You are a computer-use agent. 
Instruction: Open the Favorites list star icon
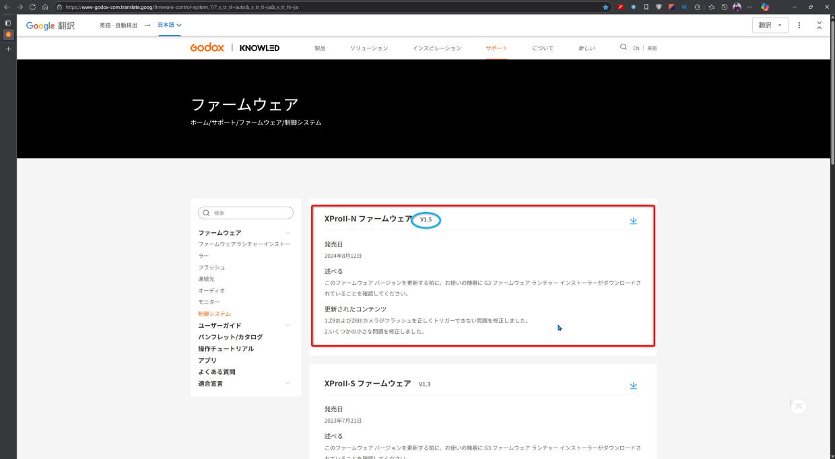711,7
